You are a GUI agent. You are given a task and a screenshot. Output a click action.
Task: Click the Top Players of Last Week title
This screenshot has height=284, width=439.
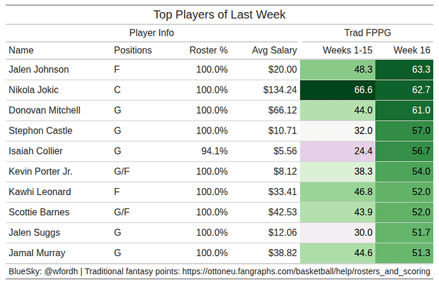click(x=219, y=15)
